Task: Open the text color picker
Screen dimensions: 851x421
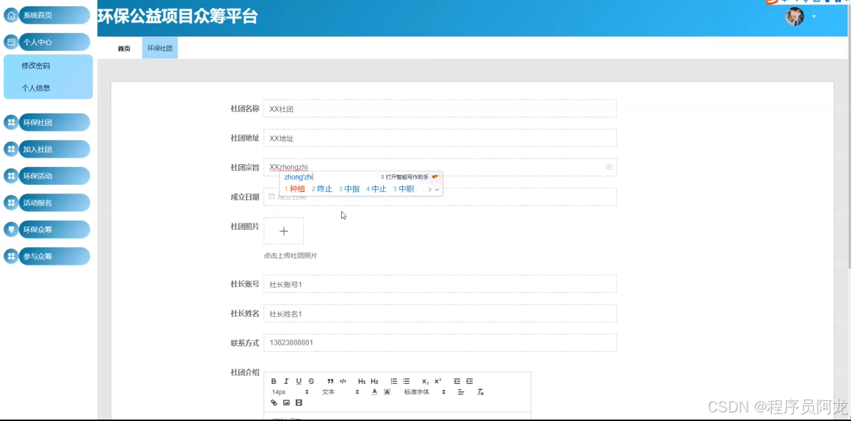Action: [x=374, y=392]
